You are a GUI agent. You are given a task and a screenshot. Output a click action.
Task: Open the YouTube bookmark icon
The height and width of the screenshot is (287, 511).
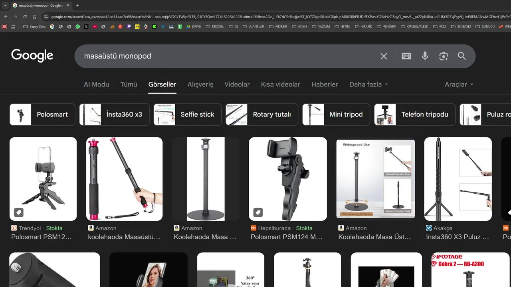95,27
